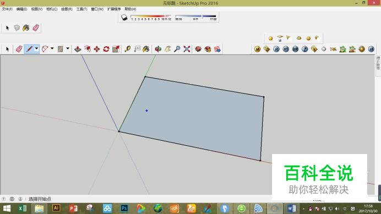The width and height of the screenshot is (381, 214).
Task: Activate the Rotate tool
Action: (106, 49)
